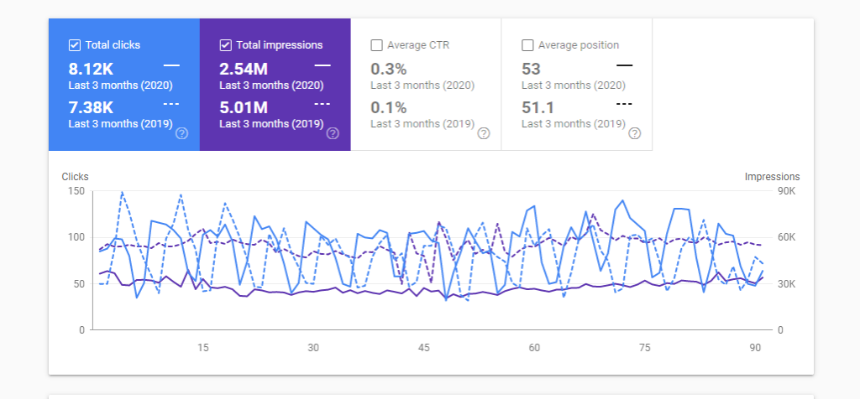Click day 30 on the x-axis
Image resolution: width=860 pixels, height=399 pixels.
point(313,348)
